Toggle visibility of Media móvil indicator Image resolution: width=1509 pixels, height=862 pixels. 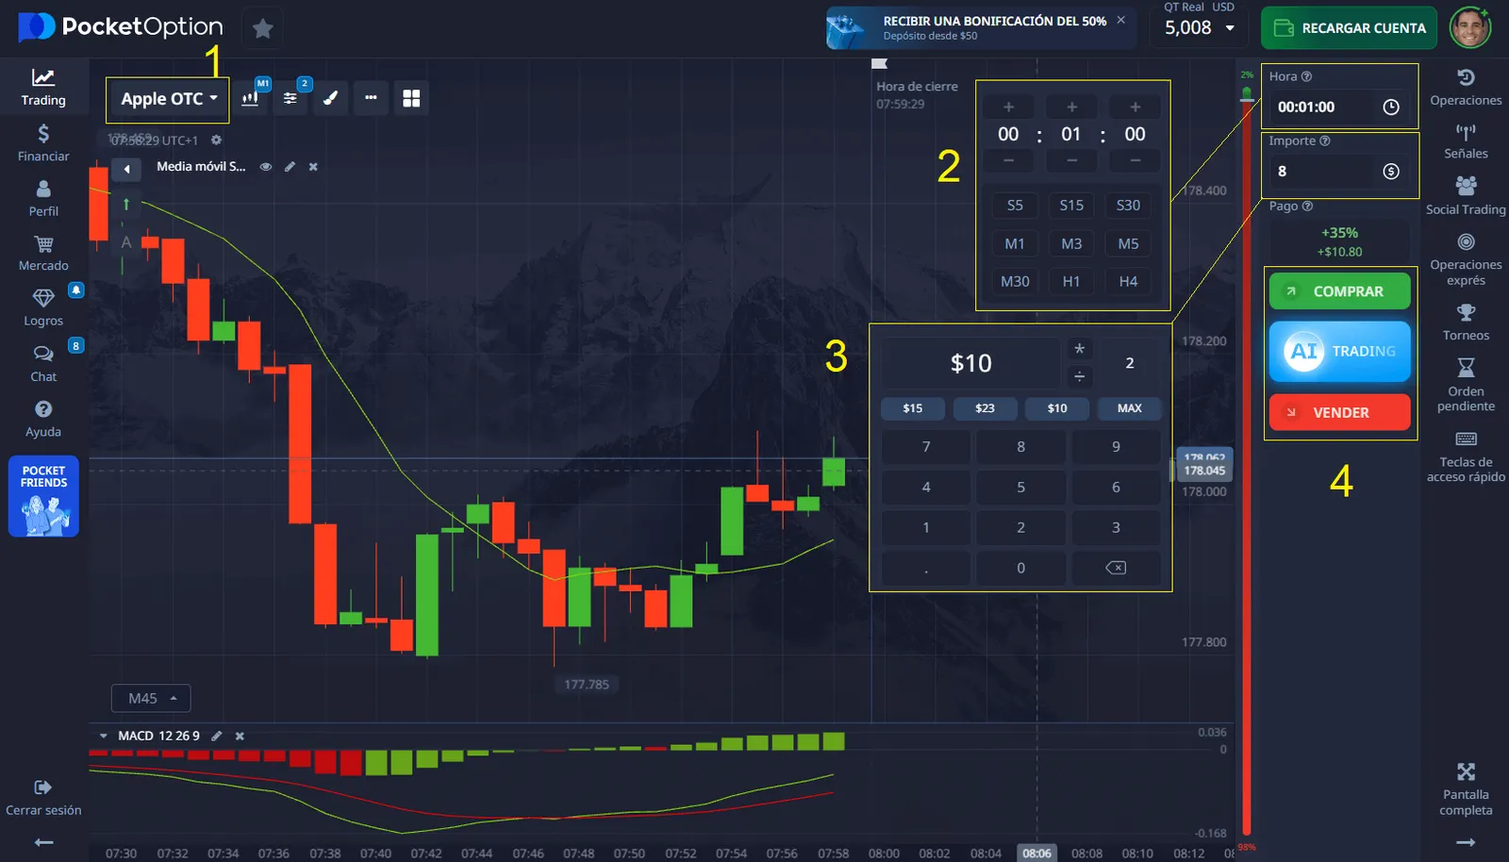coord(266,167)
